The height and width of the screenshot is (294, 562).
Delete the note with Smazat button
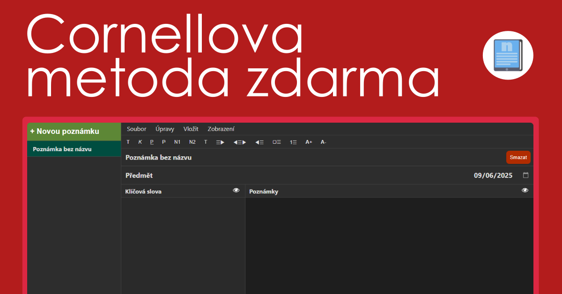518,157
